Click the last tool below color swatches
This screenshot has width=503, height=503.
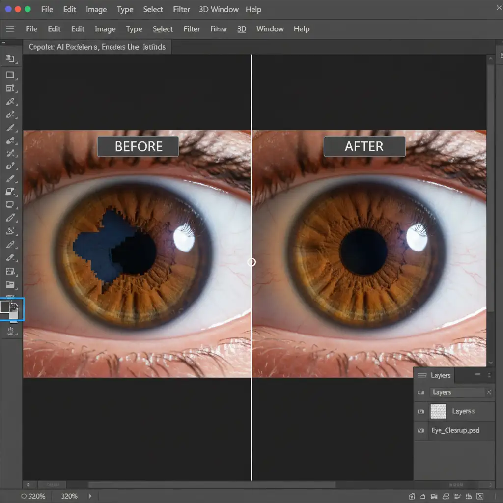coord(10,332)
